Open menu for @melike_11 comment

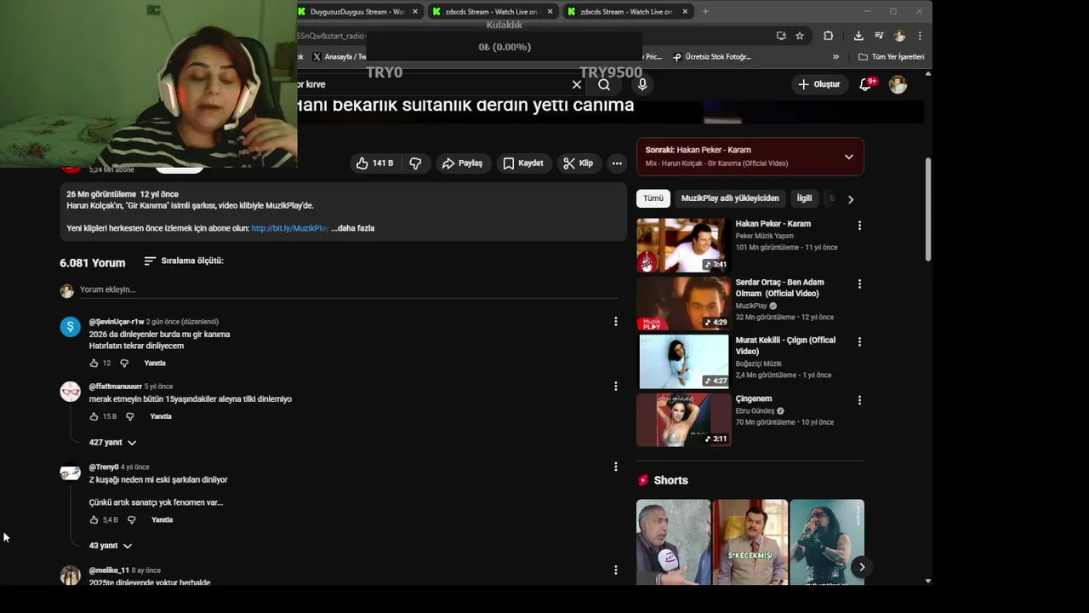pyautogui.click(x=616, y=570)
